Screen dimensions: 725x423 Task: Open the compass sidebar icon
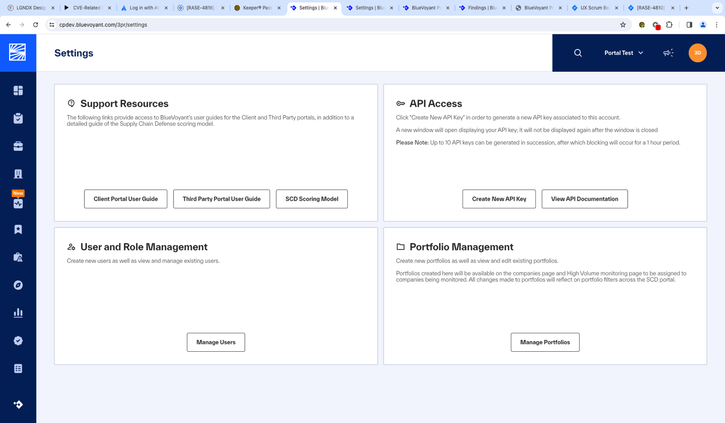18,285
